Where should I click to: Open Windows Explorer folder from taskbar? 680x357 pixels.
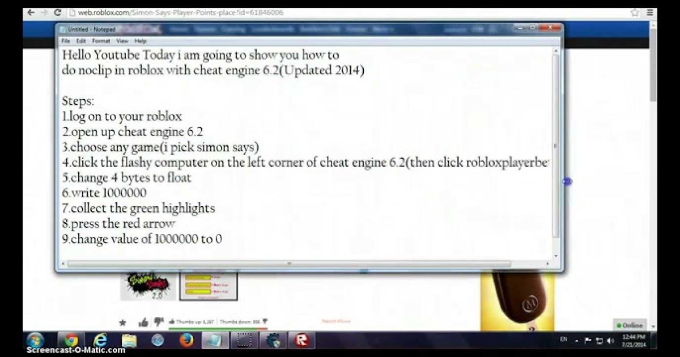129,340
